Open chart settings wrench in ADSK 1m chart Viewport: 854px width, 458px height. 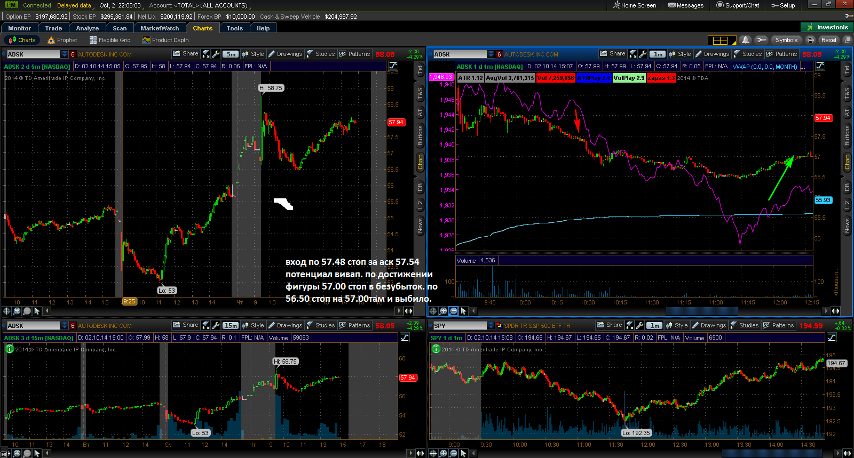[x=643, y=54]
